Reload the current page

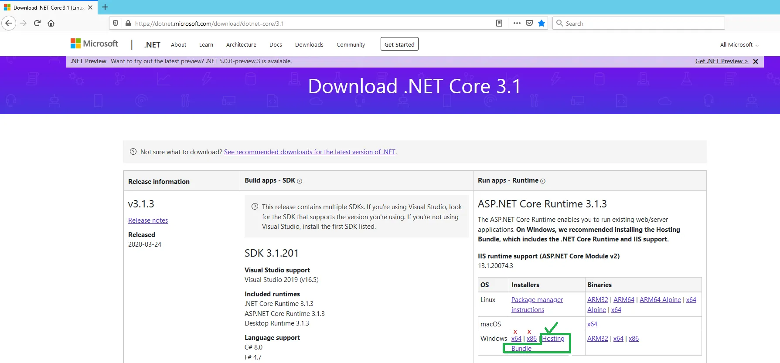pos(37,23)
